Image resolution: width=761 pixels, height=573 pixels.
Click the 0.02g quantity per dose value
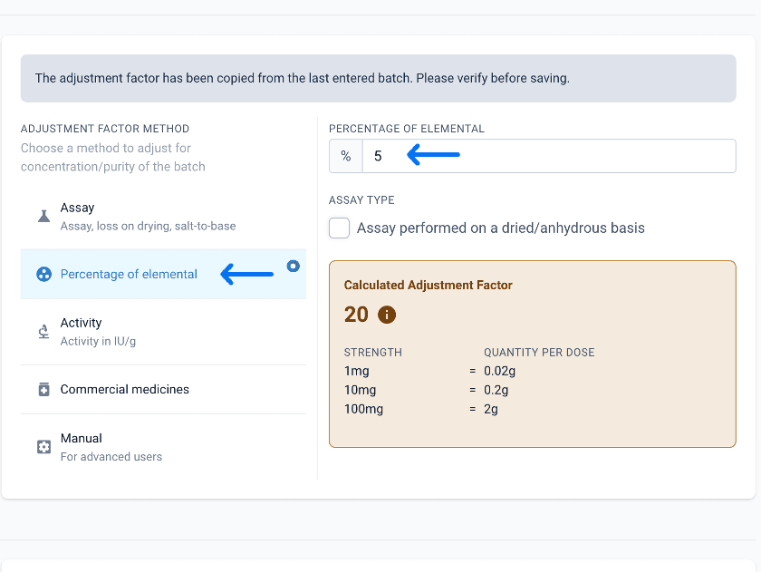point(499,371)
